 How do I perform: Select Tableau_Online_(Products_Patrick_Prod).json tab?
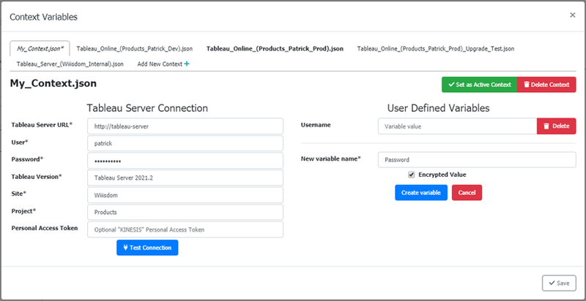(275, 48)
